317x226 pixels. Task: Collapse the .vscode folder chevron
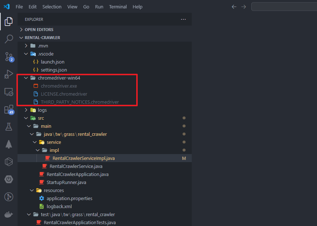click(26, 54)
